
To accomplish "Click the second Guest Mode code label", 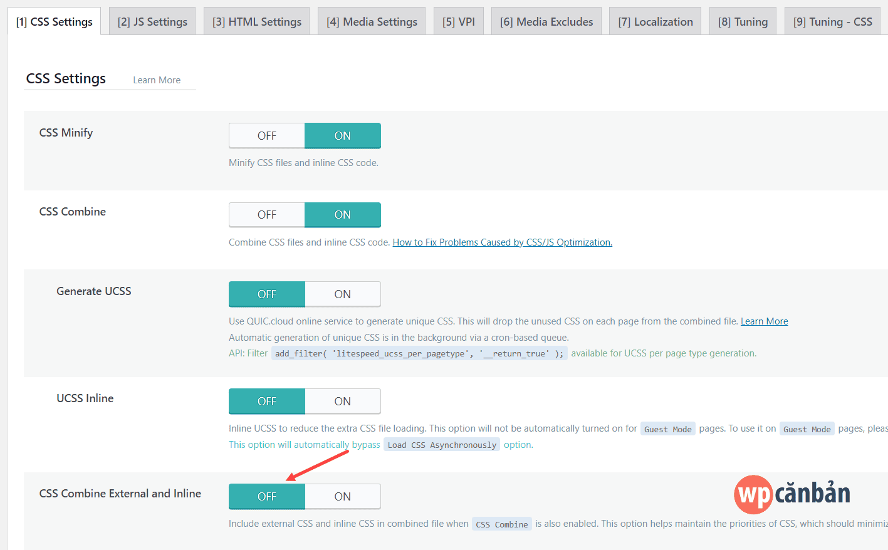I will [x=807, y=429].
